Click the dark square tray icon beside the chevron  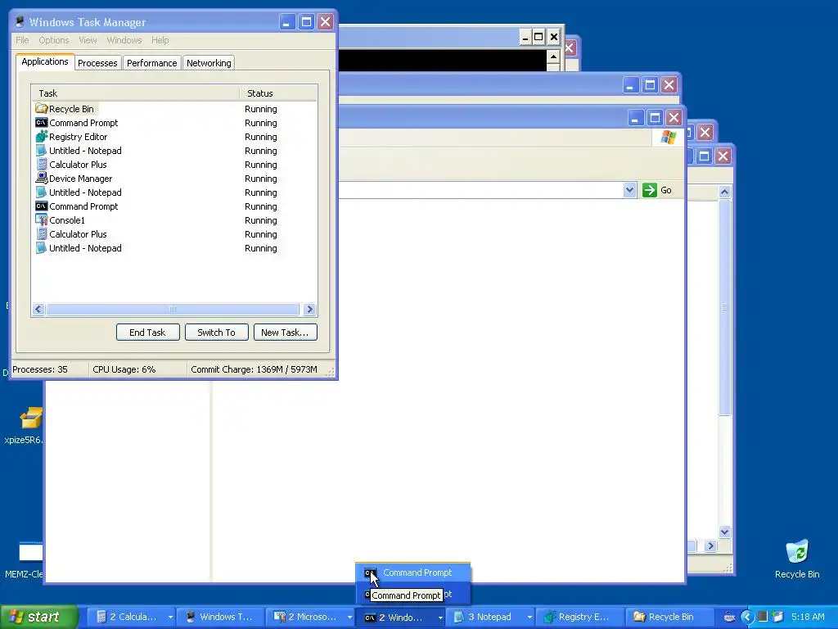point(763,617)
